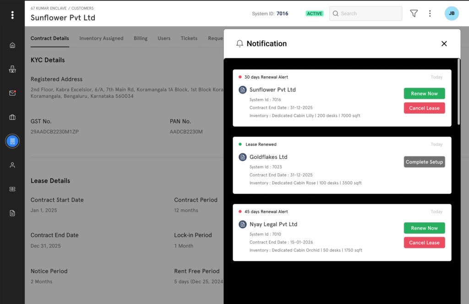Switch to the Billing tab
Image resolution: width=469 pixels, height=304 pixels.
pyautogui.click(x=141, y=38)
